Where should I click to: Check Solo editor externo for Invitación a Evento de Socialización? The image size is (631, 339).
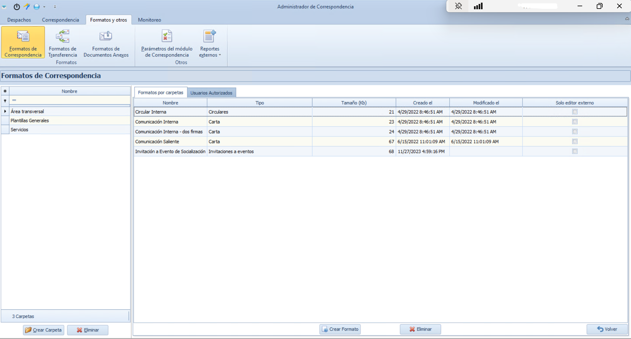(x=575, y=151)
